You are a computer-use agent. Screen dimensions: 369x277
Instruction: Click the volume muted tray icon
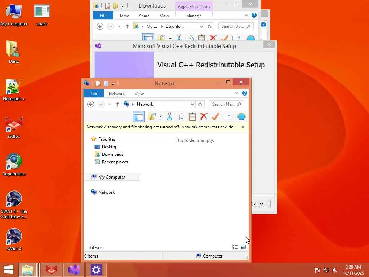click(x=335, y=270)
